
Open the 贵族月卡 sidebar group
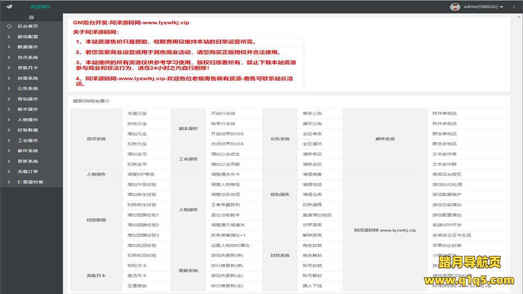27,68
